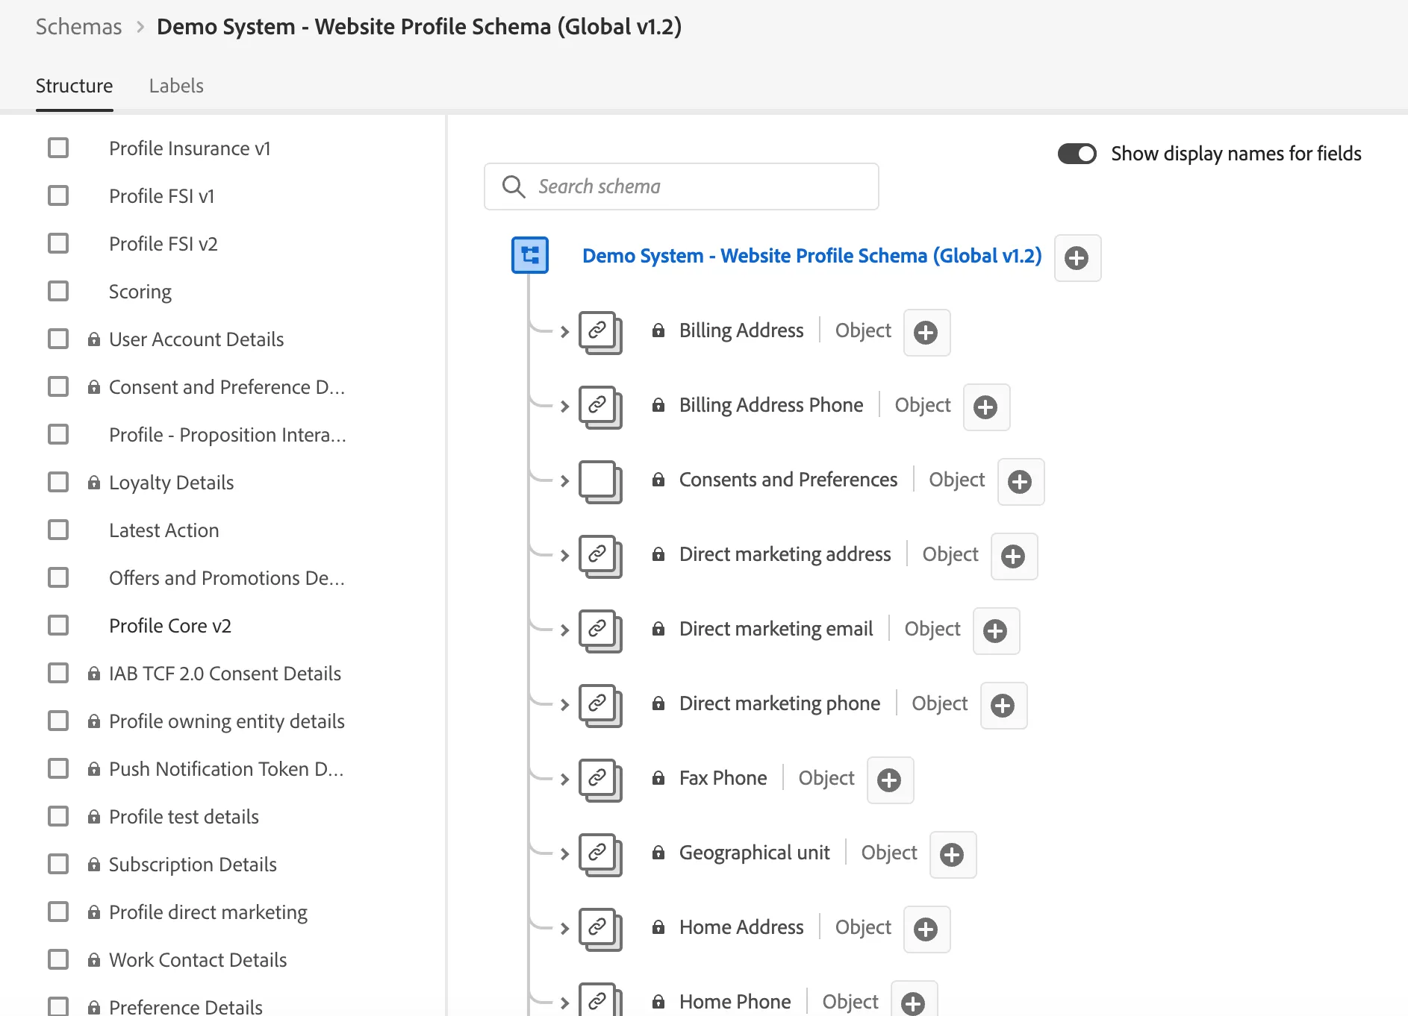1408x1016 pixels.
Task: Click the schema root hierarchy icon
Action: [530, 255]
